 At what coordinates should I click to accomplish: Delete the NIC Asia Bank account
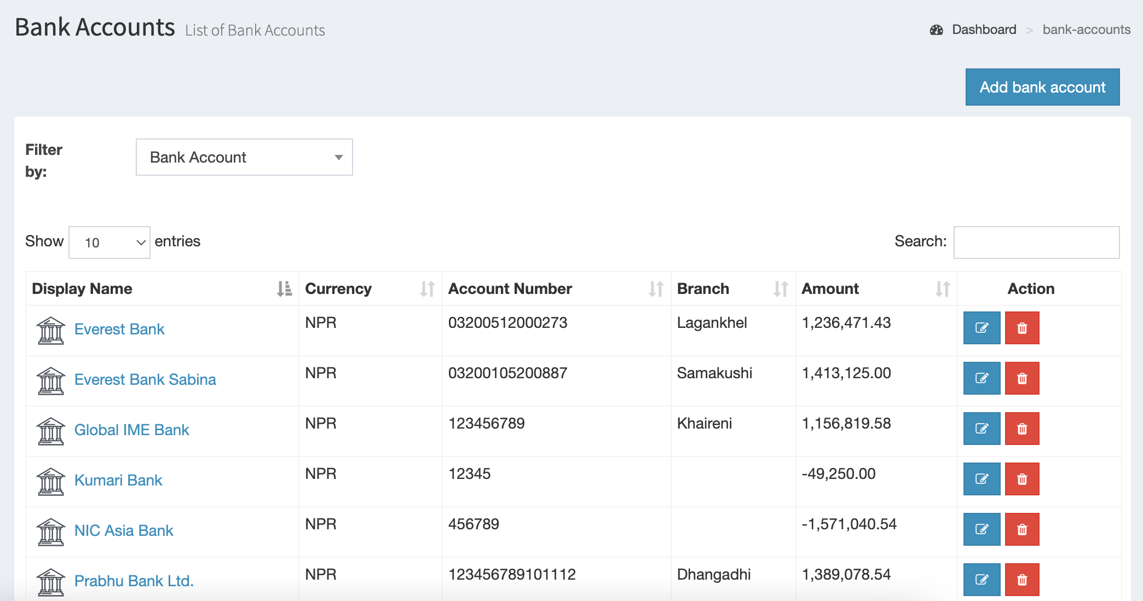[1022, 529]
